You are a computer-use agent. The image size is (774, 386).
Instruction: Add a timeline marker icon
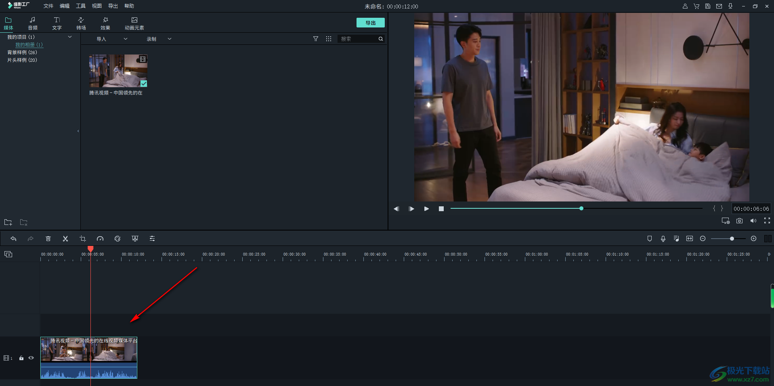[650, 239]
